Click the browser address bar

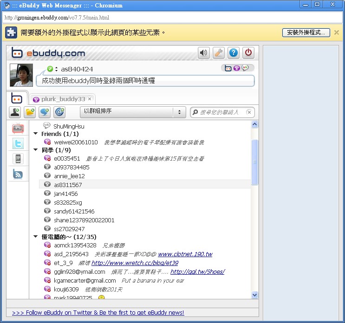(x=172, y=18)
